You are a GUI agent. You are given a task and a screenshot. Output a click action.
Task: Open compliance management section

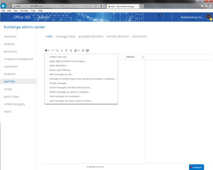[18, 59]
